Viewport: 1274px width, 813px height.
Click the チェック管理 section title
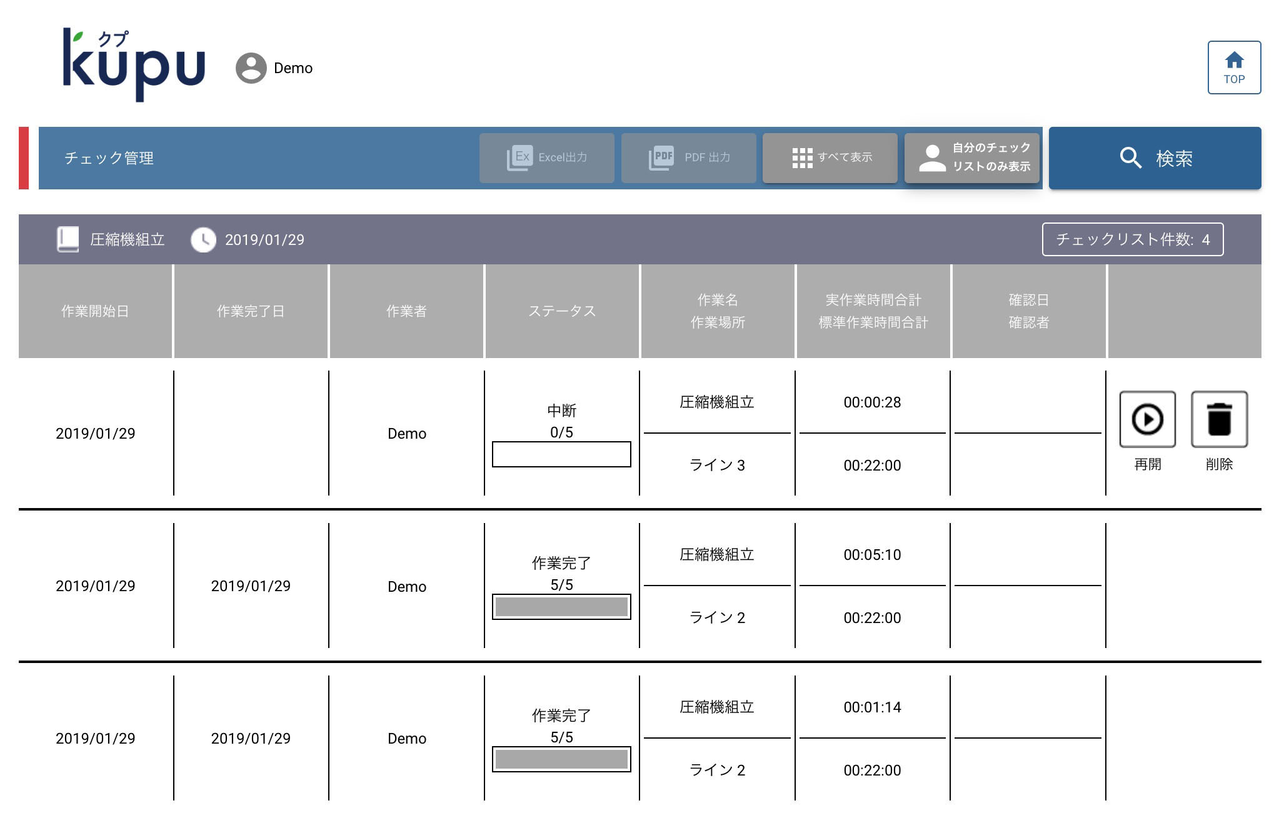(x=109, y=158)
